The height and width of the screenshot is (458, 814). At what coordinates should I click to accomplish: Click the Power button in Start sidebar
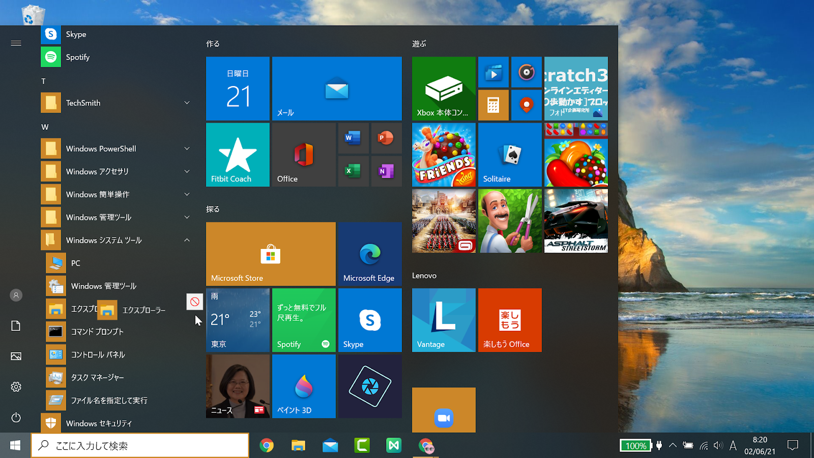[16, 417]
